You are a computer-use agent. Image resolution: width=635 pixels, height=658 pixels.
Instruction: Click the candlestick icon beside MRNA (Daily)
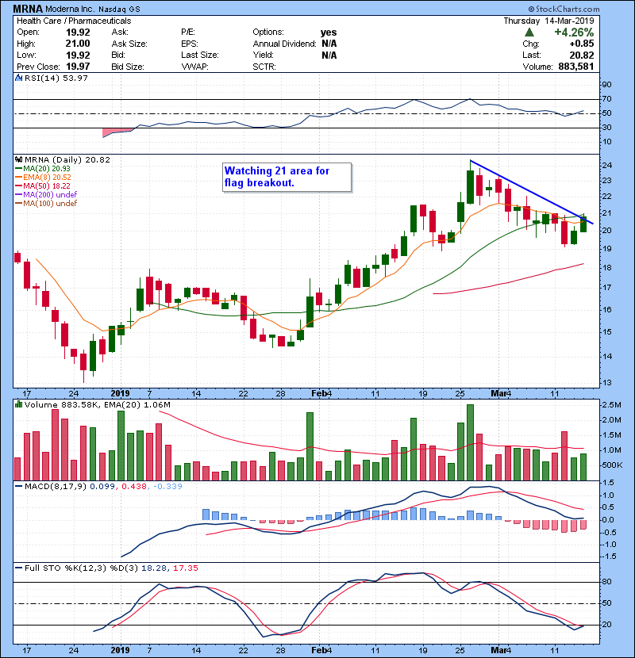point(18,159)
